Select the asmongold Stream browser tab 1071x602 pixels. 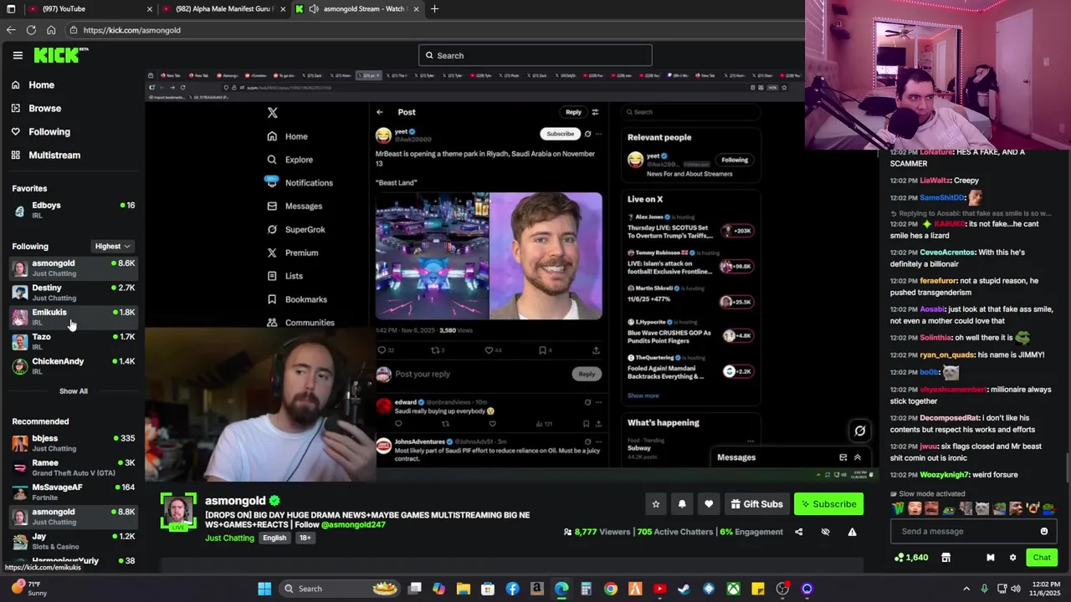[360, 9]
